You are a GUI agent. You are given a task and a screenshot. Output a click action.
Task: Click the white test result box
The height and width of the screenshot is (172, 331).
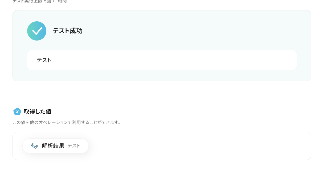162,60
